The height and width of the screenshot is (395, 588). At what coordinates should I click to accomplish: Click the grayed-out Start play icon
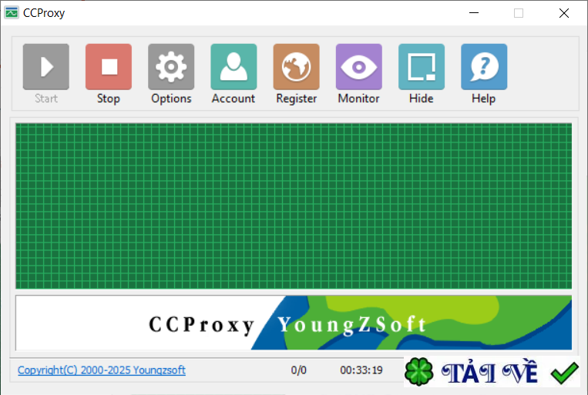click(45, 67)
